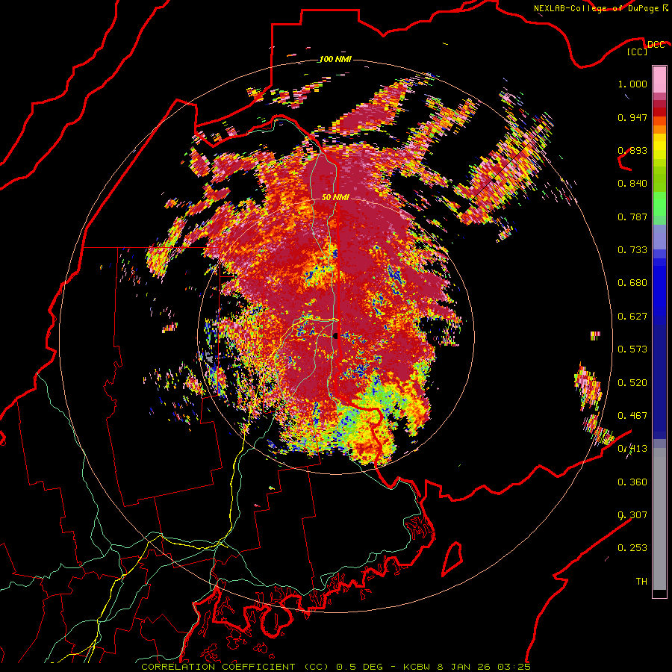Click the 1.000 color scale value

pos(632,84)
